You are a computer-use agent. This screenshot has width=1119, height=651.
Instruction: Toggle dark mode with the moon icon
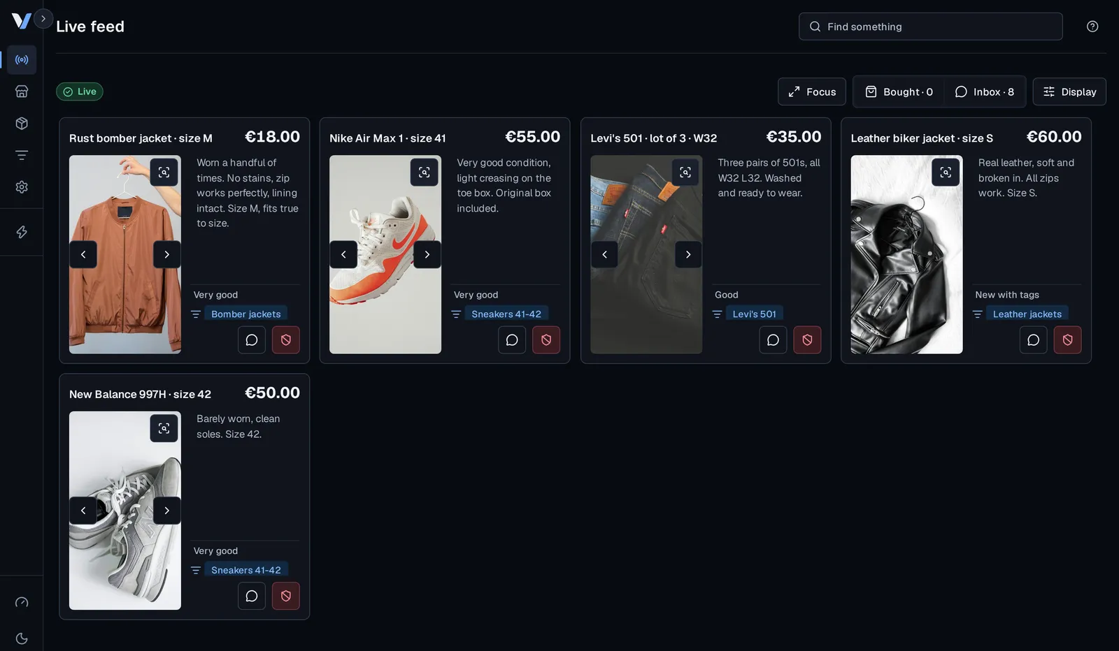[x=22, y=638]
